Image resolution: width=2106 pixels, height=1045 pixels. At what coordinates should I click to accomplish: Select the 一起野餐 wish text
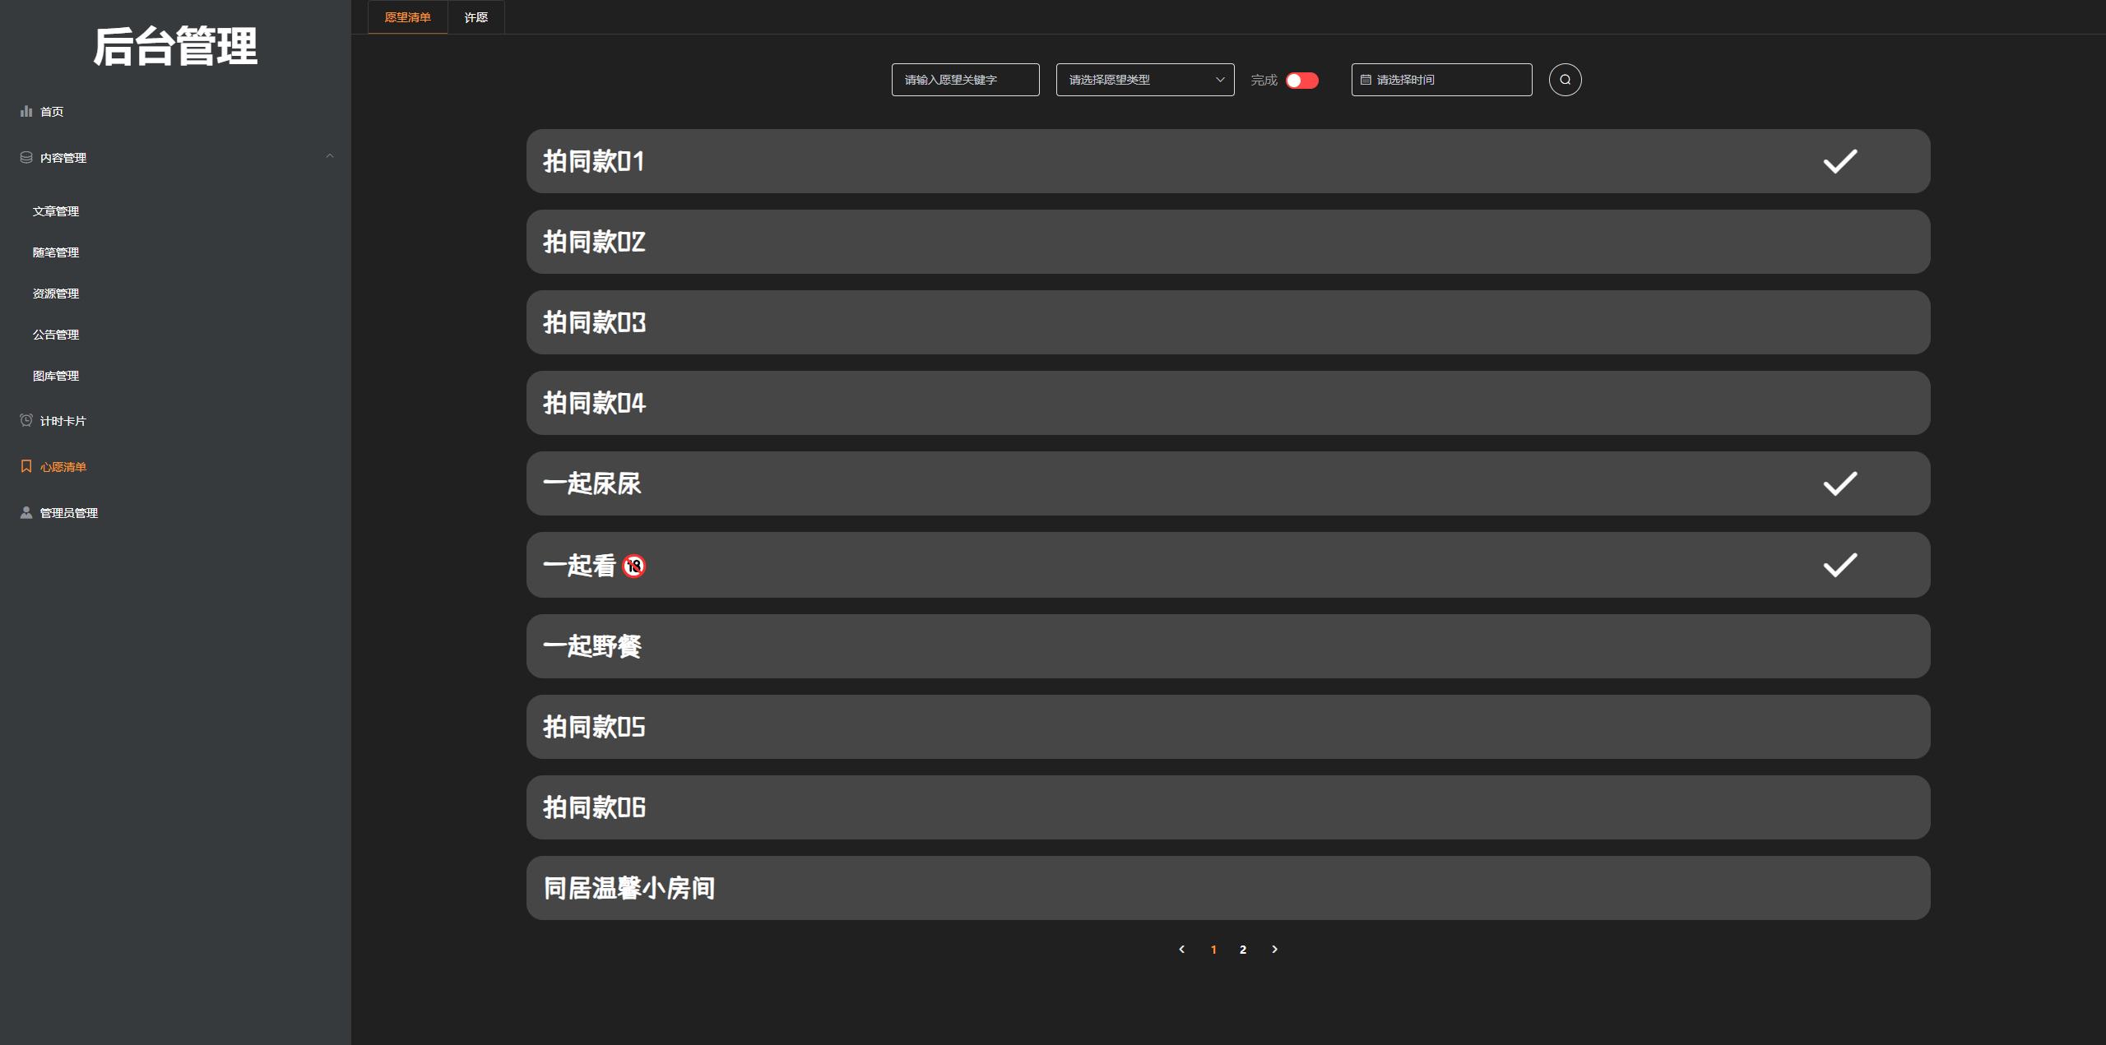(592, 646)
